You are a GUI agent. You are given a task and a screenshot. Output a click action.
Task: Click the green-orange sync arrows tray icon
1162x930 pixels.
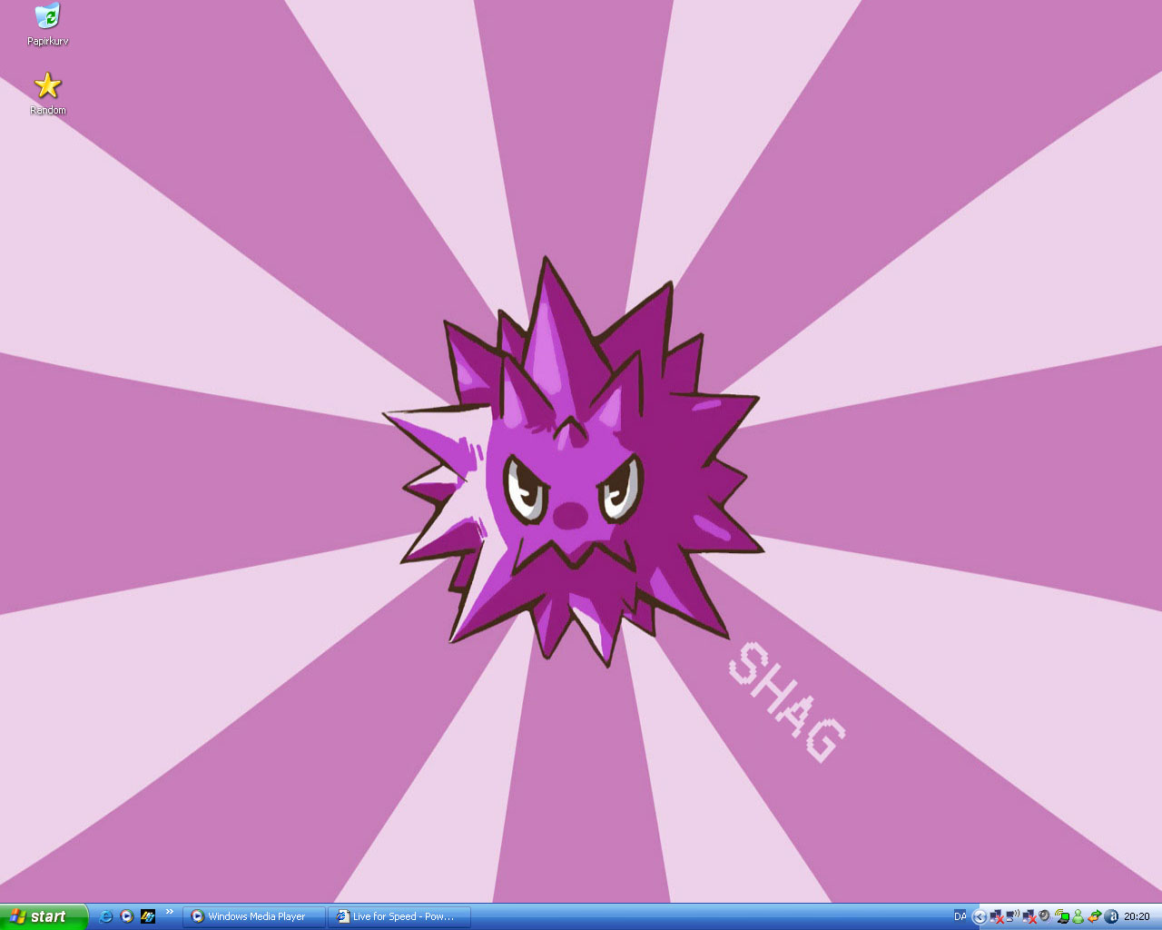coord(1095,916)
